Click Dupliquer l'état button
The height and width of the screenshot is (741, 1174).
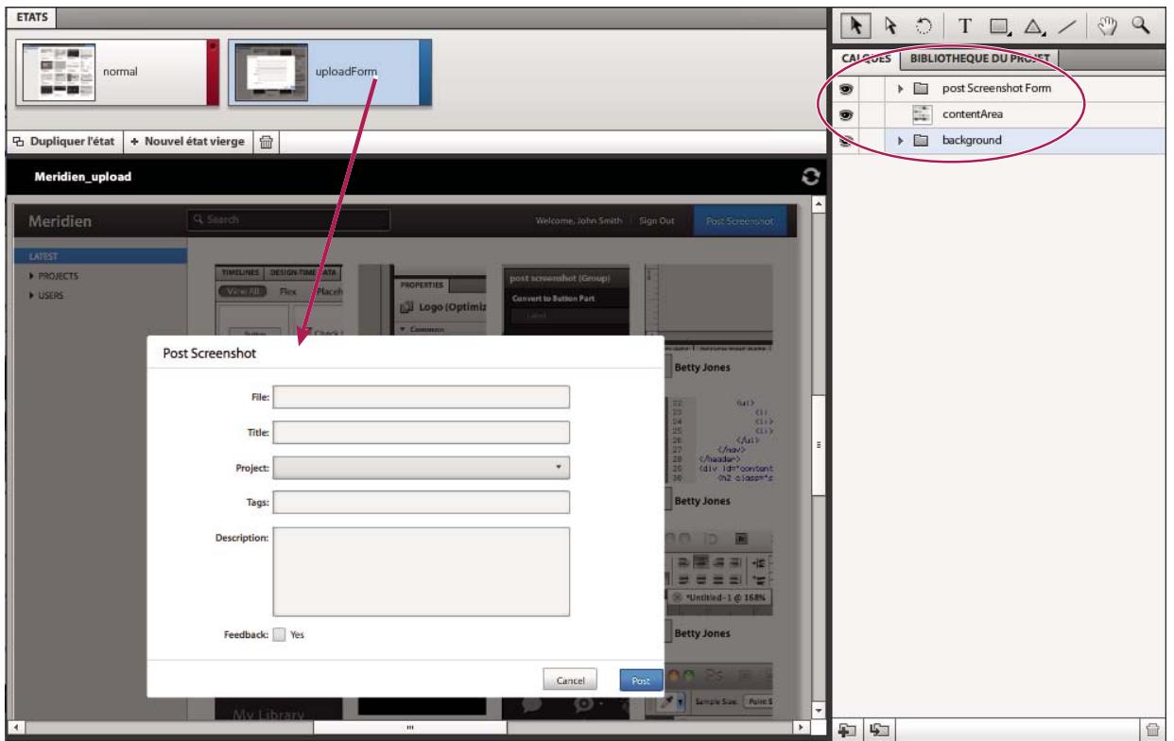[63, 142]
